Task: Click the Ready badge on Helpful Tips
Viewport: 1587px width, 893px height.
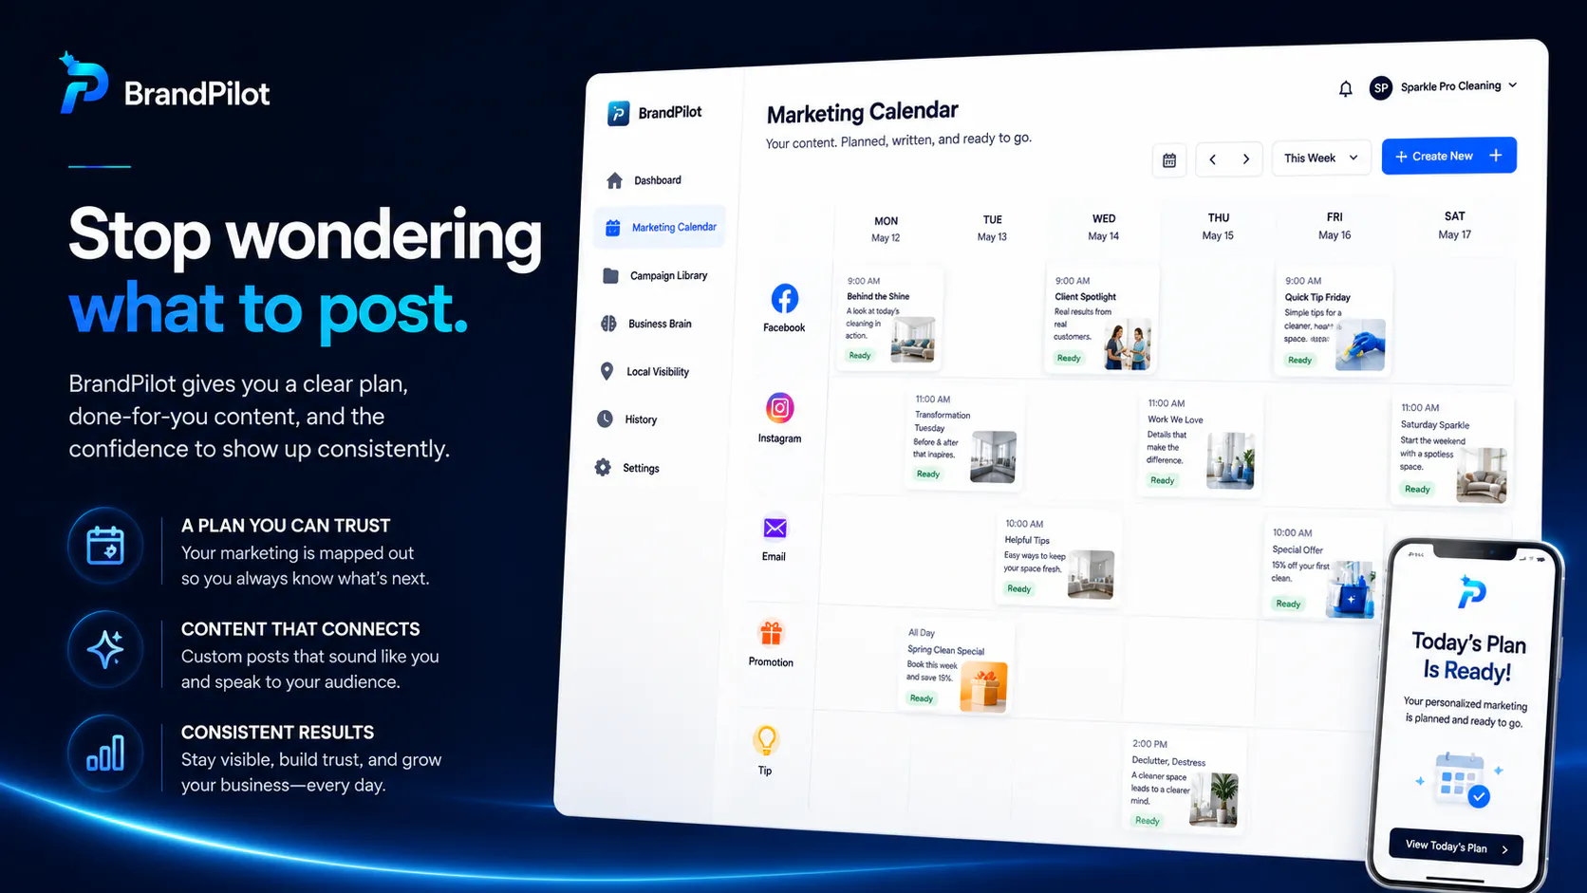Action: [1018, 589]
